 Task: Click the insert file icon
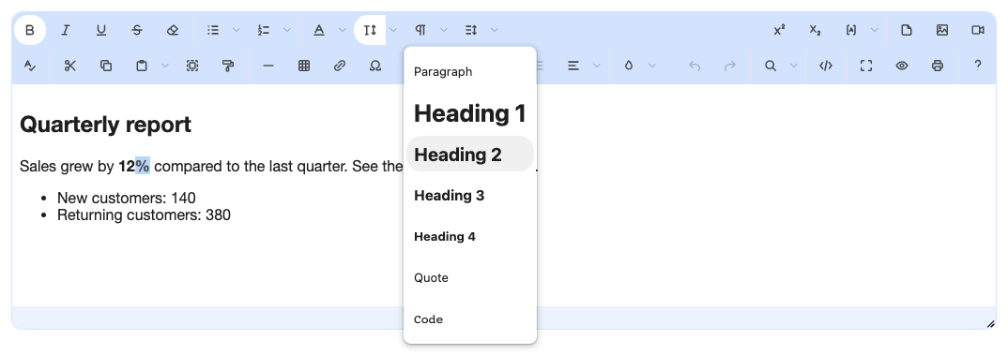[x=907, y=30]
